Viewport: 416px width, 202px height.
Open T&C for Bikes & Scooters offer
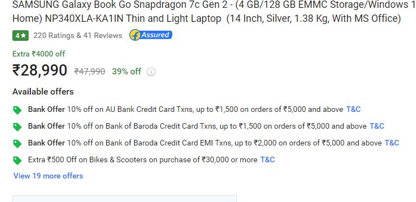pos(267,159)
